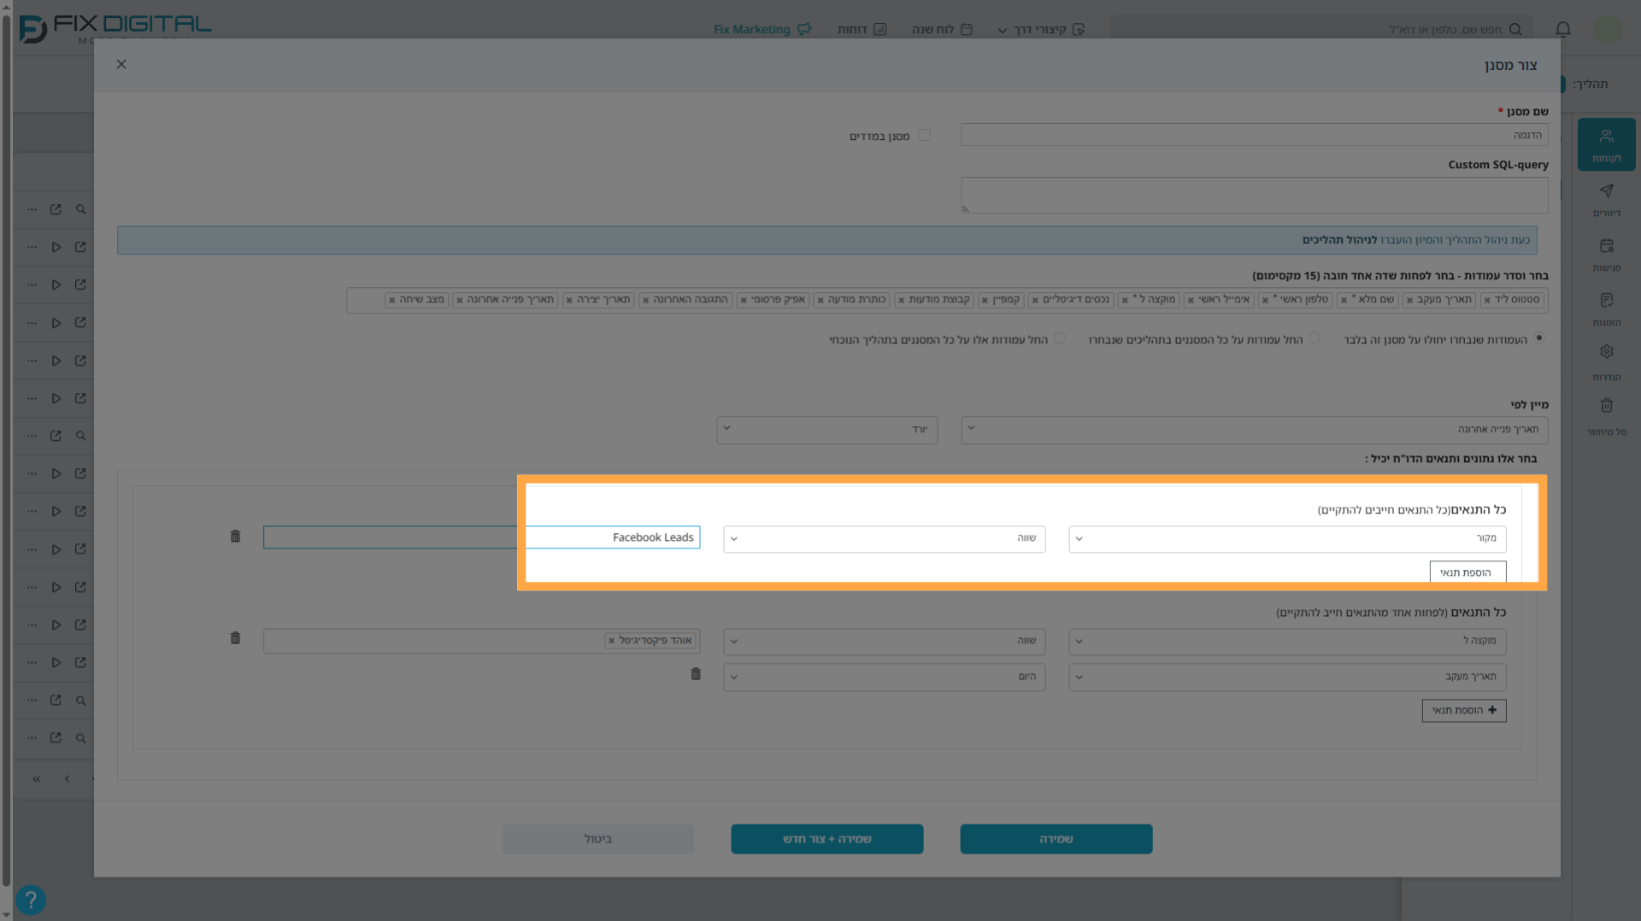Open פגישות calendar icon in sidebar
Screen dimensions: 1641x921
(1606, 255)
